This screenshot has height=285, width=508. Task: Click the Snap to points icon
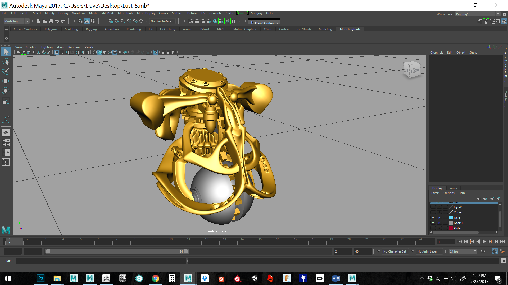123,21
